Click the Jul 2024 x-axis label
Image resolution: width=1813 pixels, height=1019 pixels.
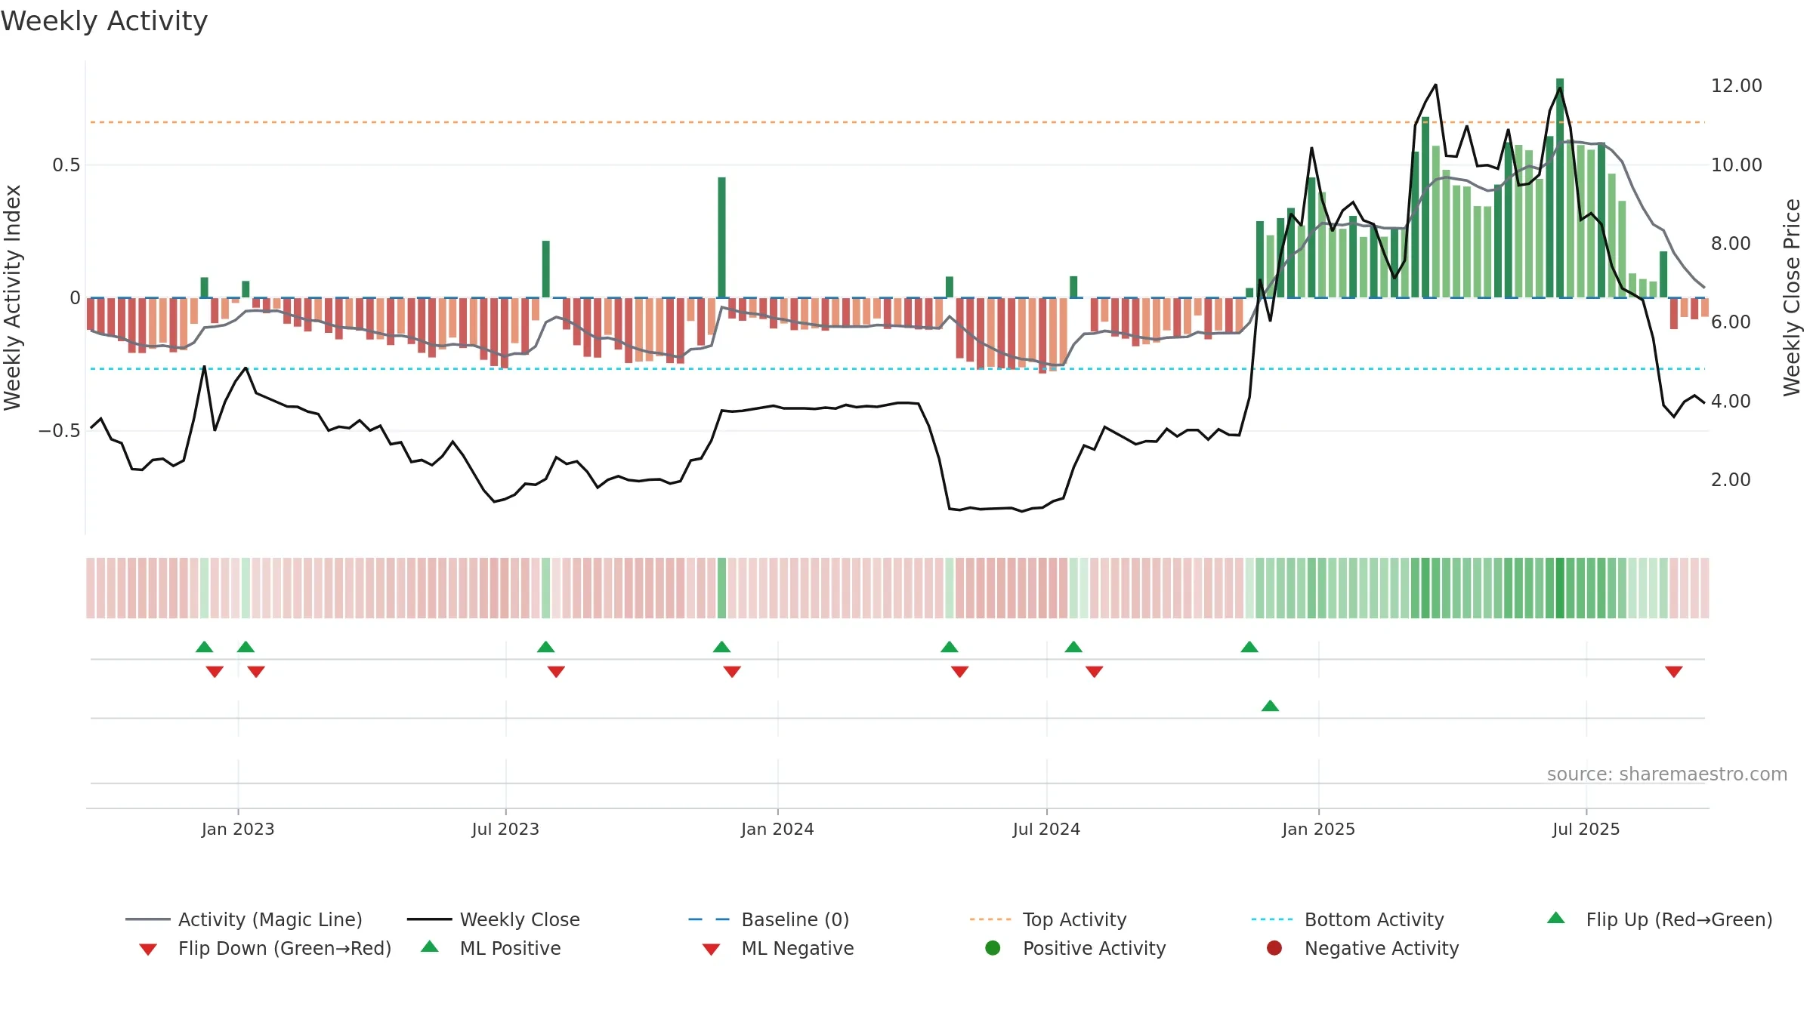point(1047,830)
